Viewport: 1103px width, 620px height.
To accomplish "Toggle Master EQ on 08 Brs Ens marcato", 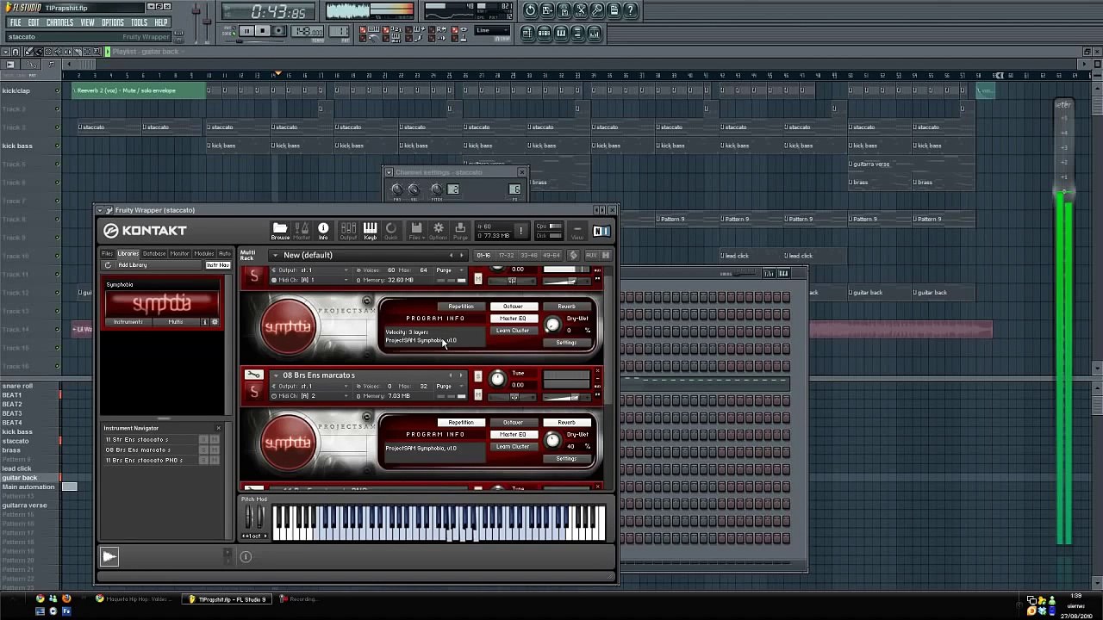I will 513,435.
